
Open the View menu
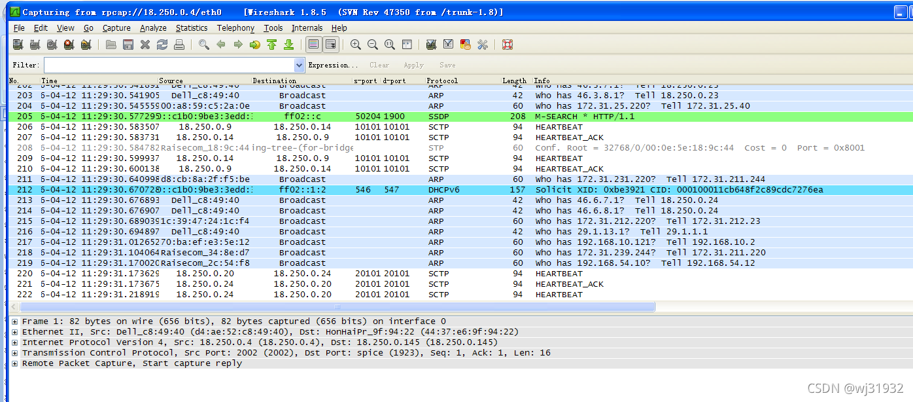[65, 28]
